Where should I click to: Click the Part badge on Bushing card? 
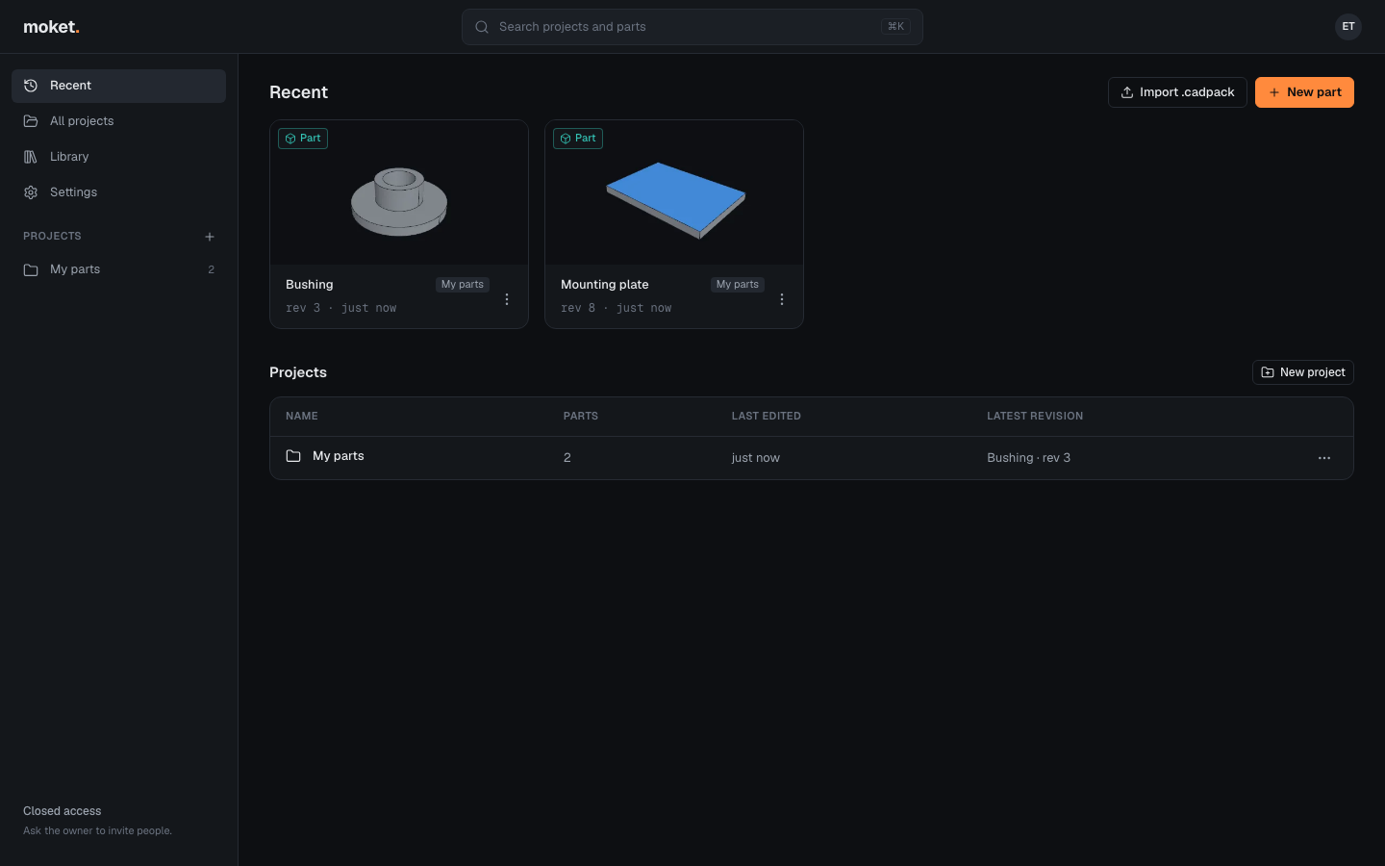pos(303,139)
